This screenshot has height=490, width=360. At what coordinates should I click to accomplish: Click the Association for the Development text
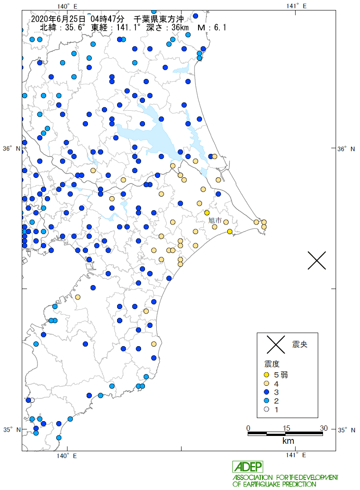pos(285,477)
